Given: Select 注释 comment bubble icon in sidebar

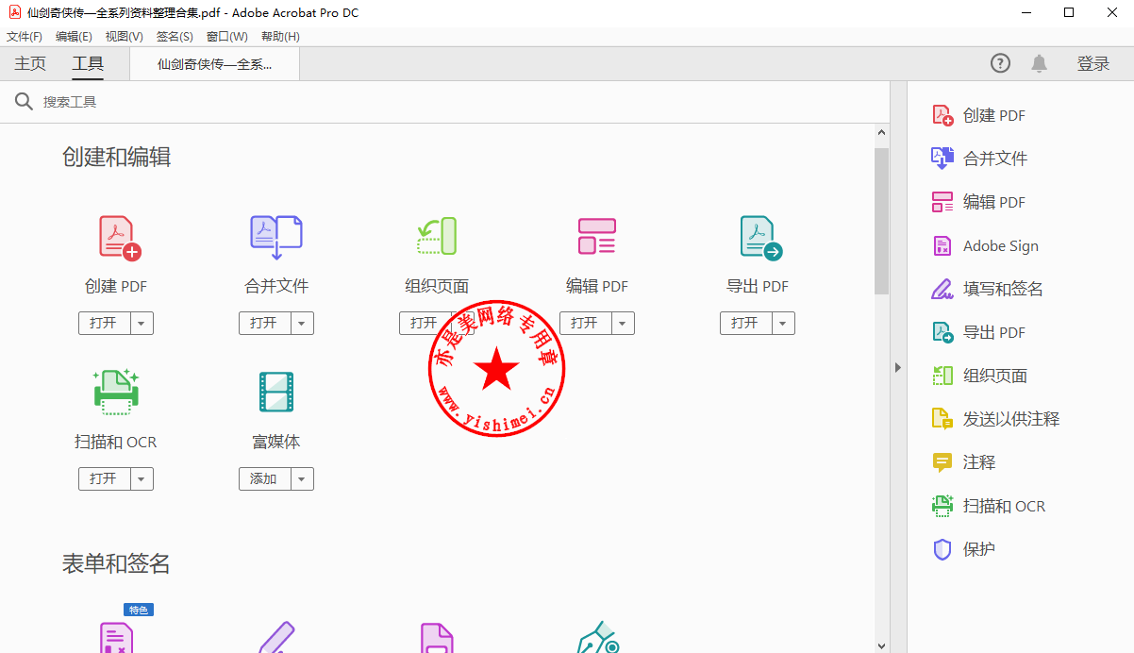Looking at the screenshot, I should pos(942,462).
